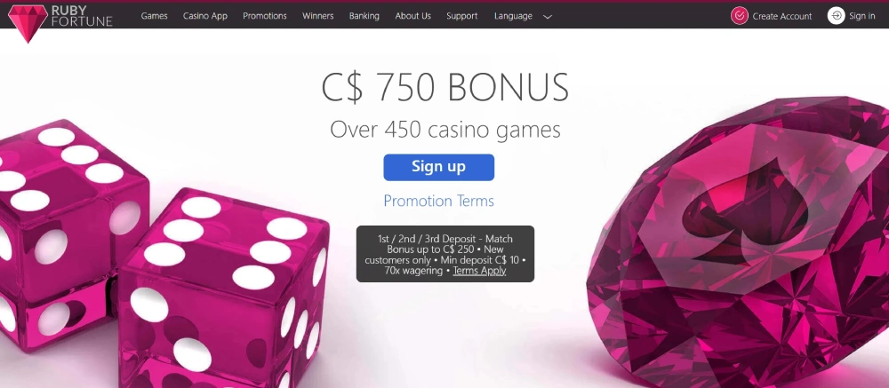Follow the Terms Apply link

coord(480,270)
